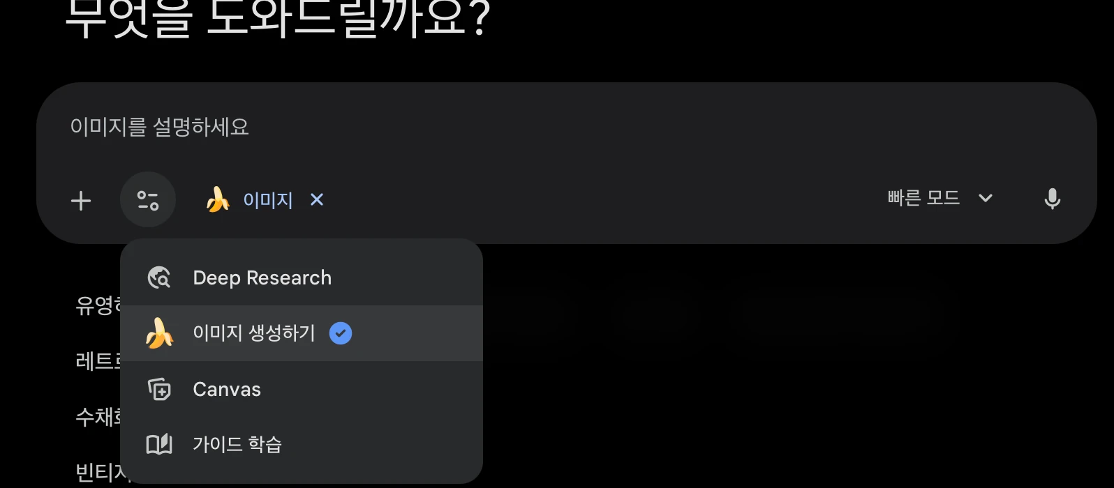Viewport: 1114px width, 488px height.
Task: Choose Canvas from the tools menu
Action: pos(227,389)
